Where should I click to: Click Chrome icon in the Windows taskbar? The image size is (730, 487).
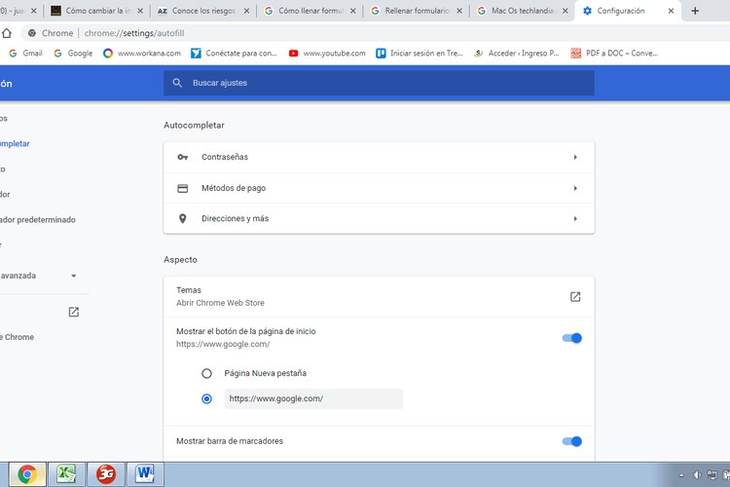pyautogui.click(x=27, y=474)
